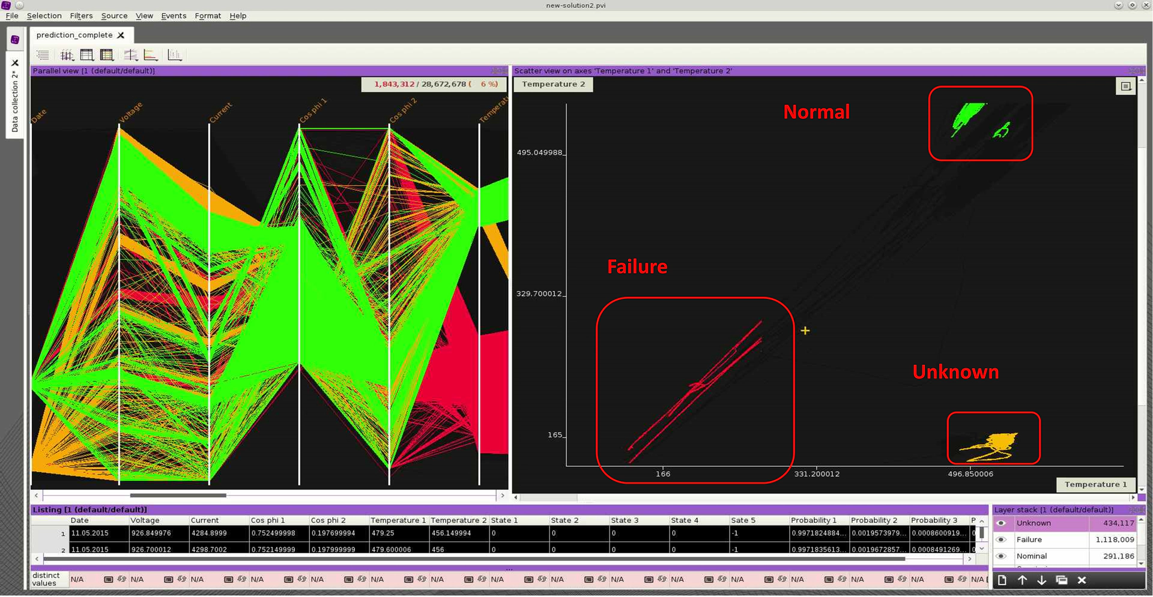Close the Data collection side panel
1153x597 pixels.
coord(15,63)
